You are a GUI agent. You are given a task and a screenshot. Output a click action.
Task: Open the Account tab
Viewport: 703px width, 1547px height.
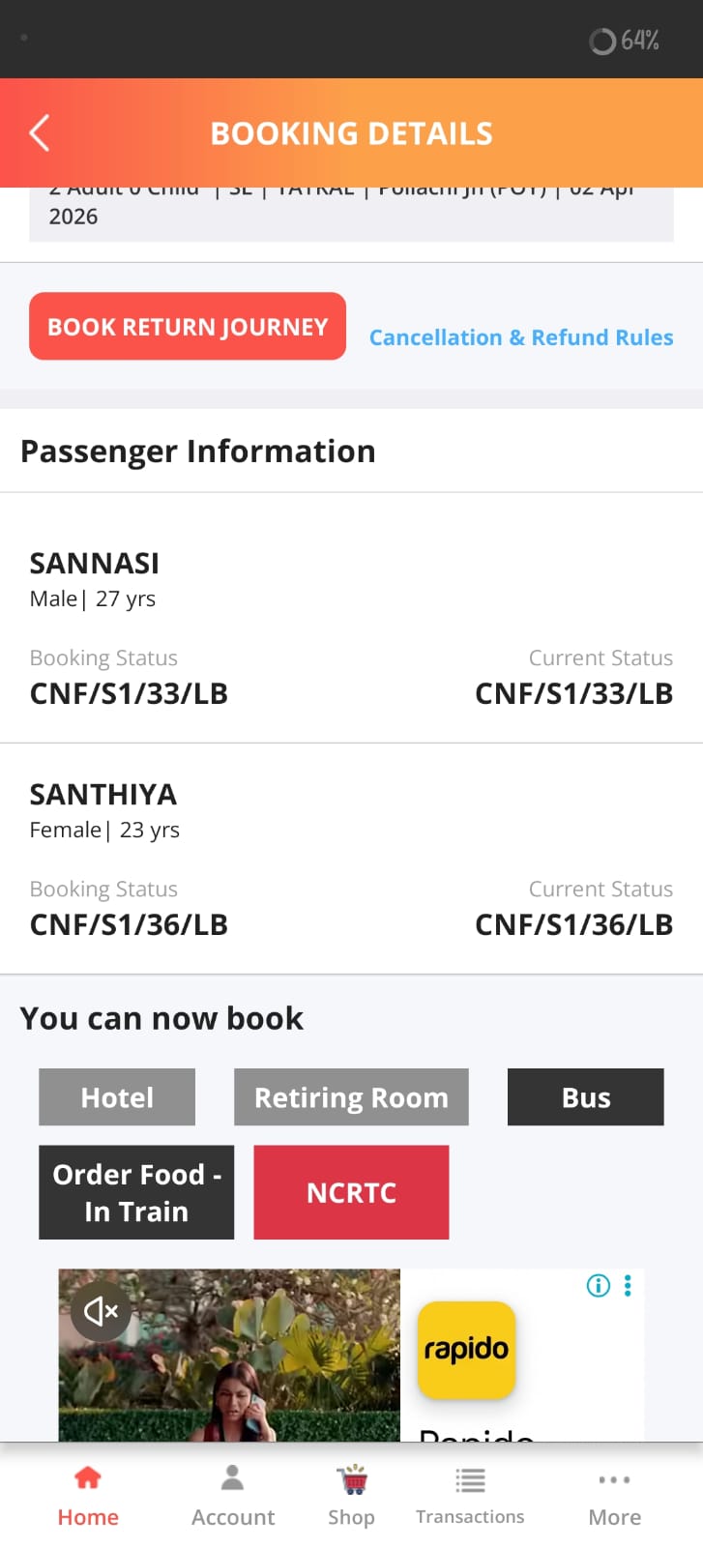233,1496
